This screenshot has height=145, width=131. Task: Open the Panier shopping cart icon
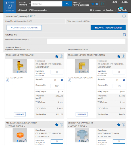click(x=122, y=10)
